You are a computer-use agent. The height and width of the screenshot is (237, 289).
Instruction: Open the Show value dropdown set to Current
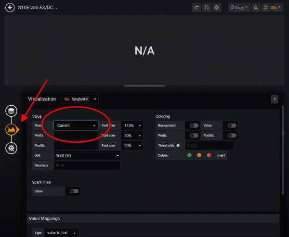[76, 125]
